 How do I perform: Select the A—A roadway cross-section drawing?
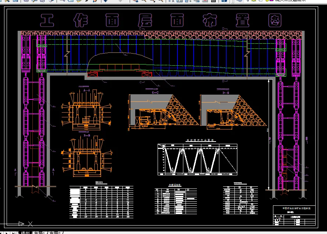[x=86, y=110]
